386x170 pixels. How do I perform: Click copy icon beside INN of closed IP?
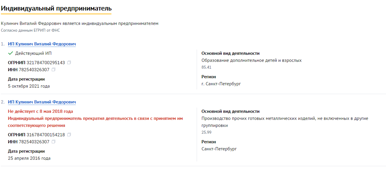point(54,142)
